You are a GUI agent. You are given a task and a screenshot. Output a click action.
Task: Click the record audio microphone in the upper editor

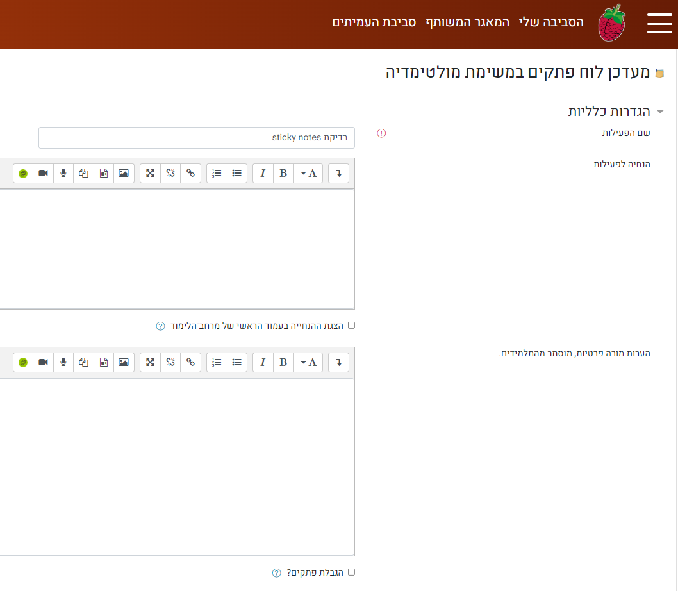pos(63,173)
